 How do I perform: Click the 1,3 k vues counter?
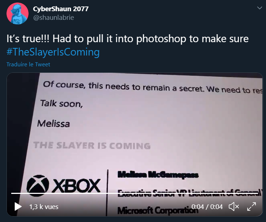tap(44, 207)
